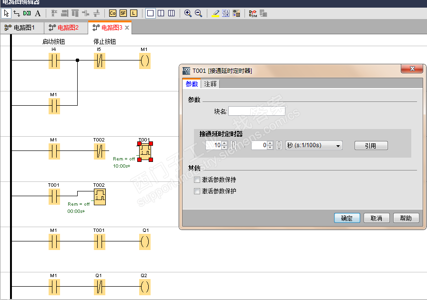Image resolution: width=427 pixels, height=300 pixels.
Task: Switch to three-window split layout
Action: point(171,13)
